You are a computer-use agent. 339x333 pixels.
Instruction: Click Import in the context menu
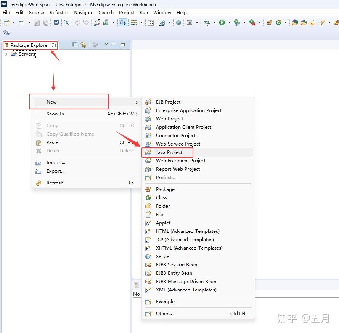click(x=55, y=162)
